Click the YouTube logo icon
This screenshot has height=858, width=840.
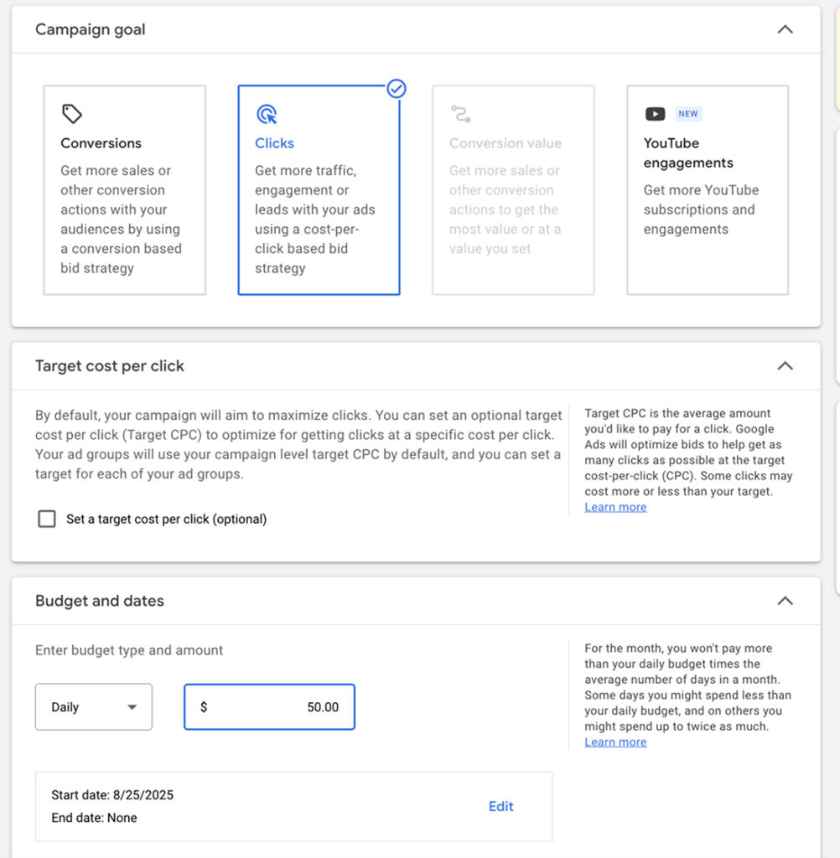tap(655, 114)
